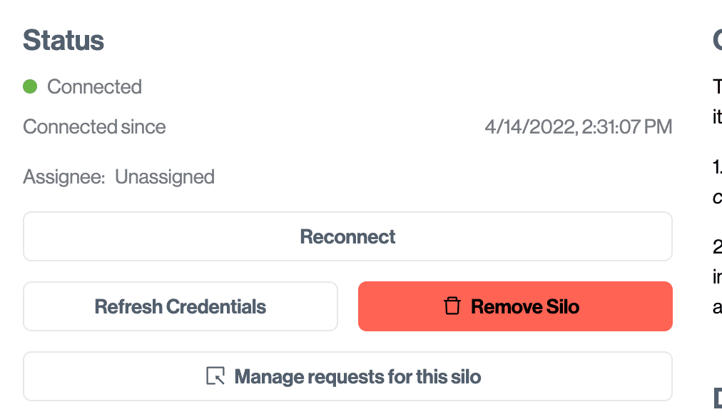Click the Status heading

pos(63,40)
